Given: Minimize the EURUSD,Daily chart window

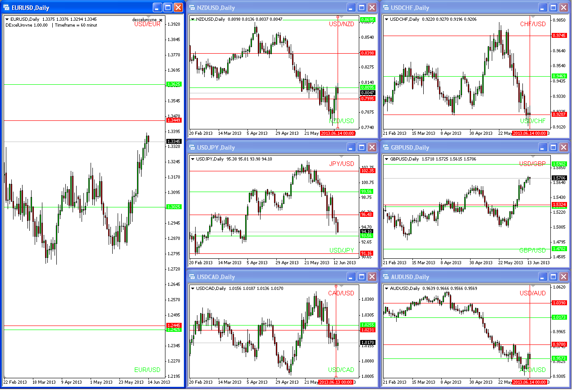Looking at the screenshot, I should 157,8.
